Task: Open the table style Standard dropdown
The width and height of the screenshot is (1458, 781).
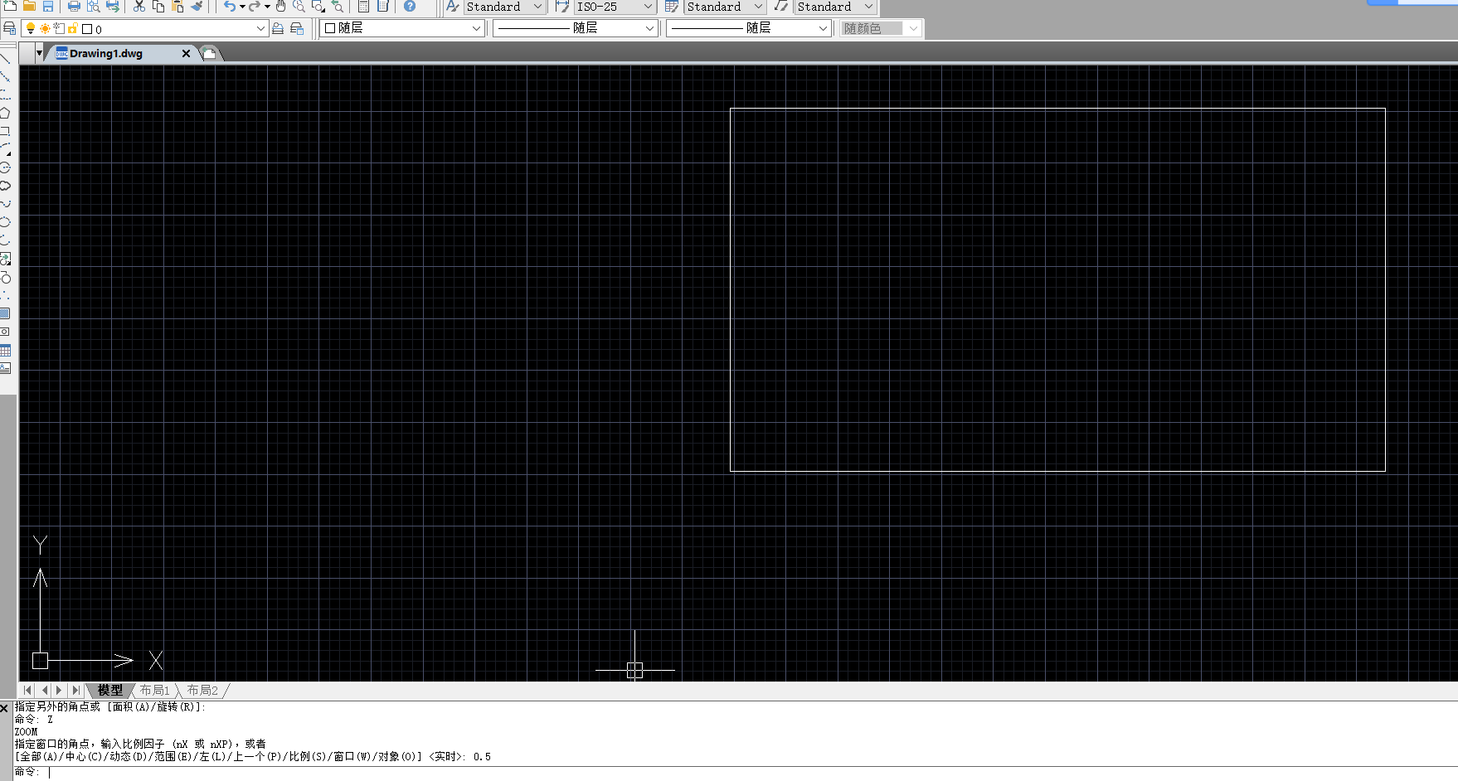Action: [758, 7]
